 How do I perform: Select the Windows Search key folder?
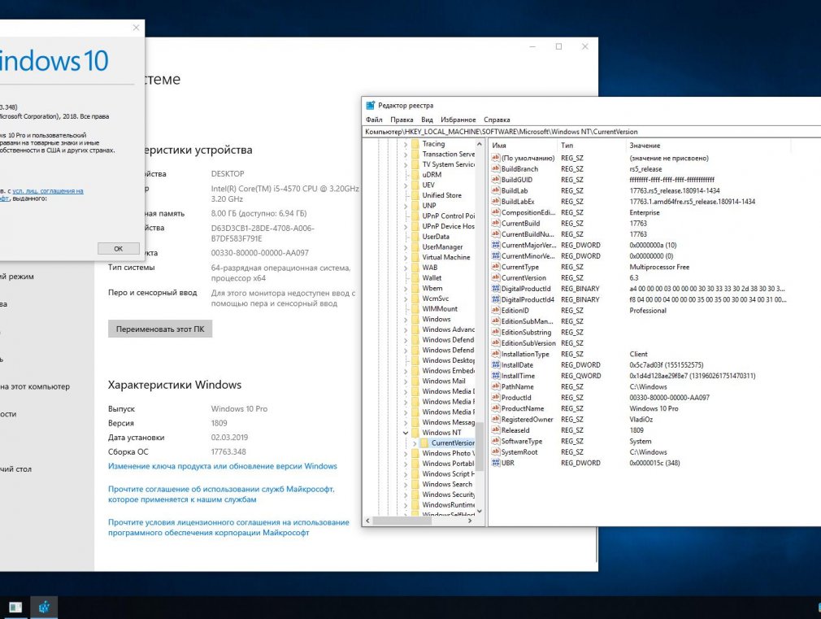point(447,484)
